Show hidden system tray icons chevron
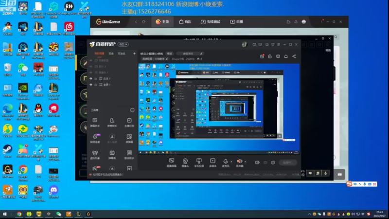The height and width of the screenshot is (219, 389). click(x=309, y=214)
